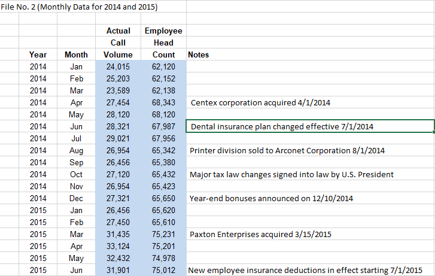Select head count cell 65,380
Screen dimensions: 435x276
coord(163,162)
